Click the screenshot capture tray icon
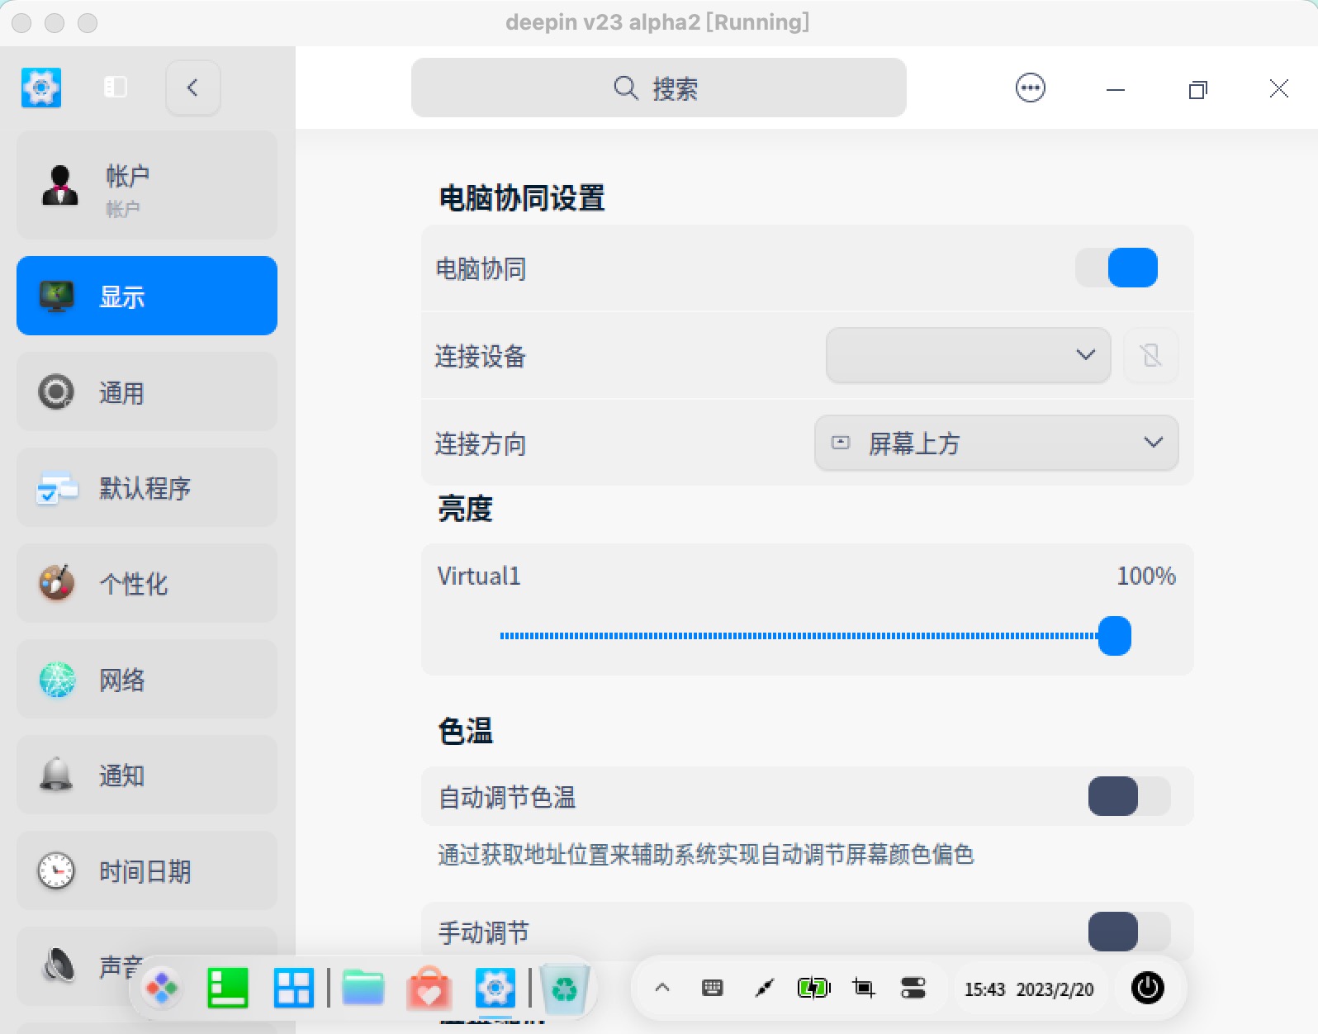 [x=864, y=988]
